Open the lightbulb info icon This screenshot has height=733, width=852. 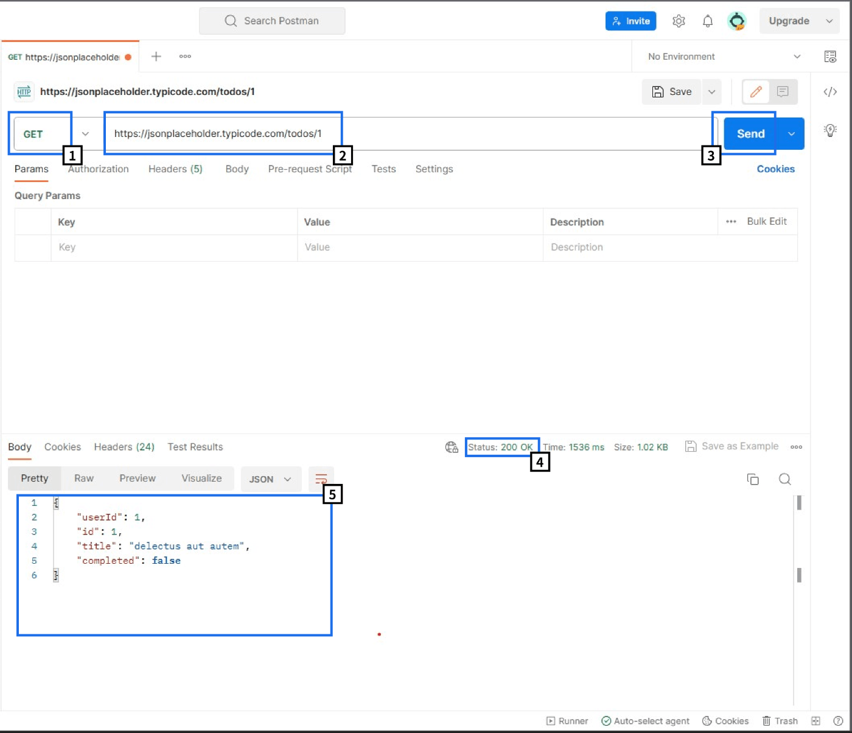click(830, 130)
